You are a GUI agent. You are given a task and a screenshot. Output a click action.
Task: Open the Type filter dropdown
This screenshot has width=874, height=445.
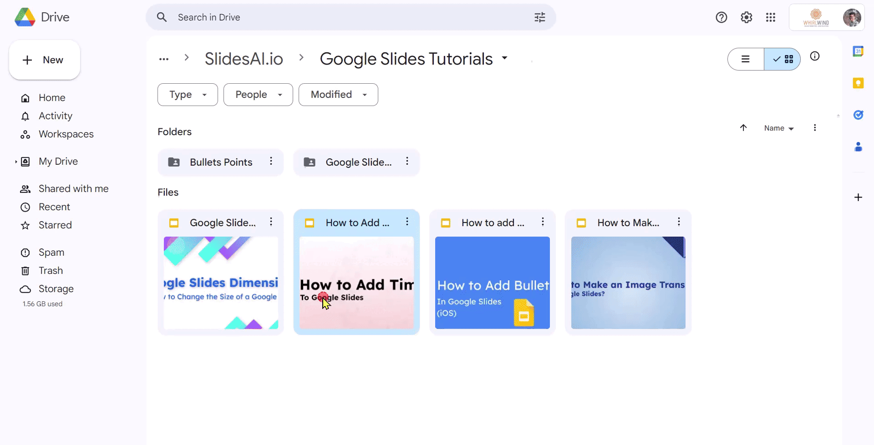pyautogui.click(x=187, y=94)
